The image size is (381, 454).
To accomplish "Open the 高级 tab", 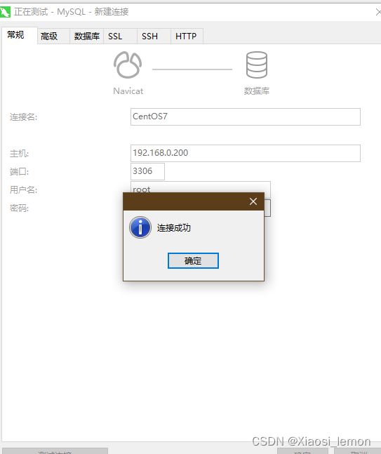I will pyautogui.click(x=53, y=36).
